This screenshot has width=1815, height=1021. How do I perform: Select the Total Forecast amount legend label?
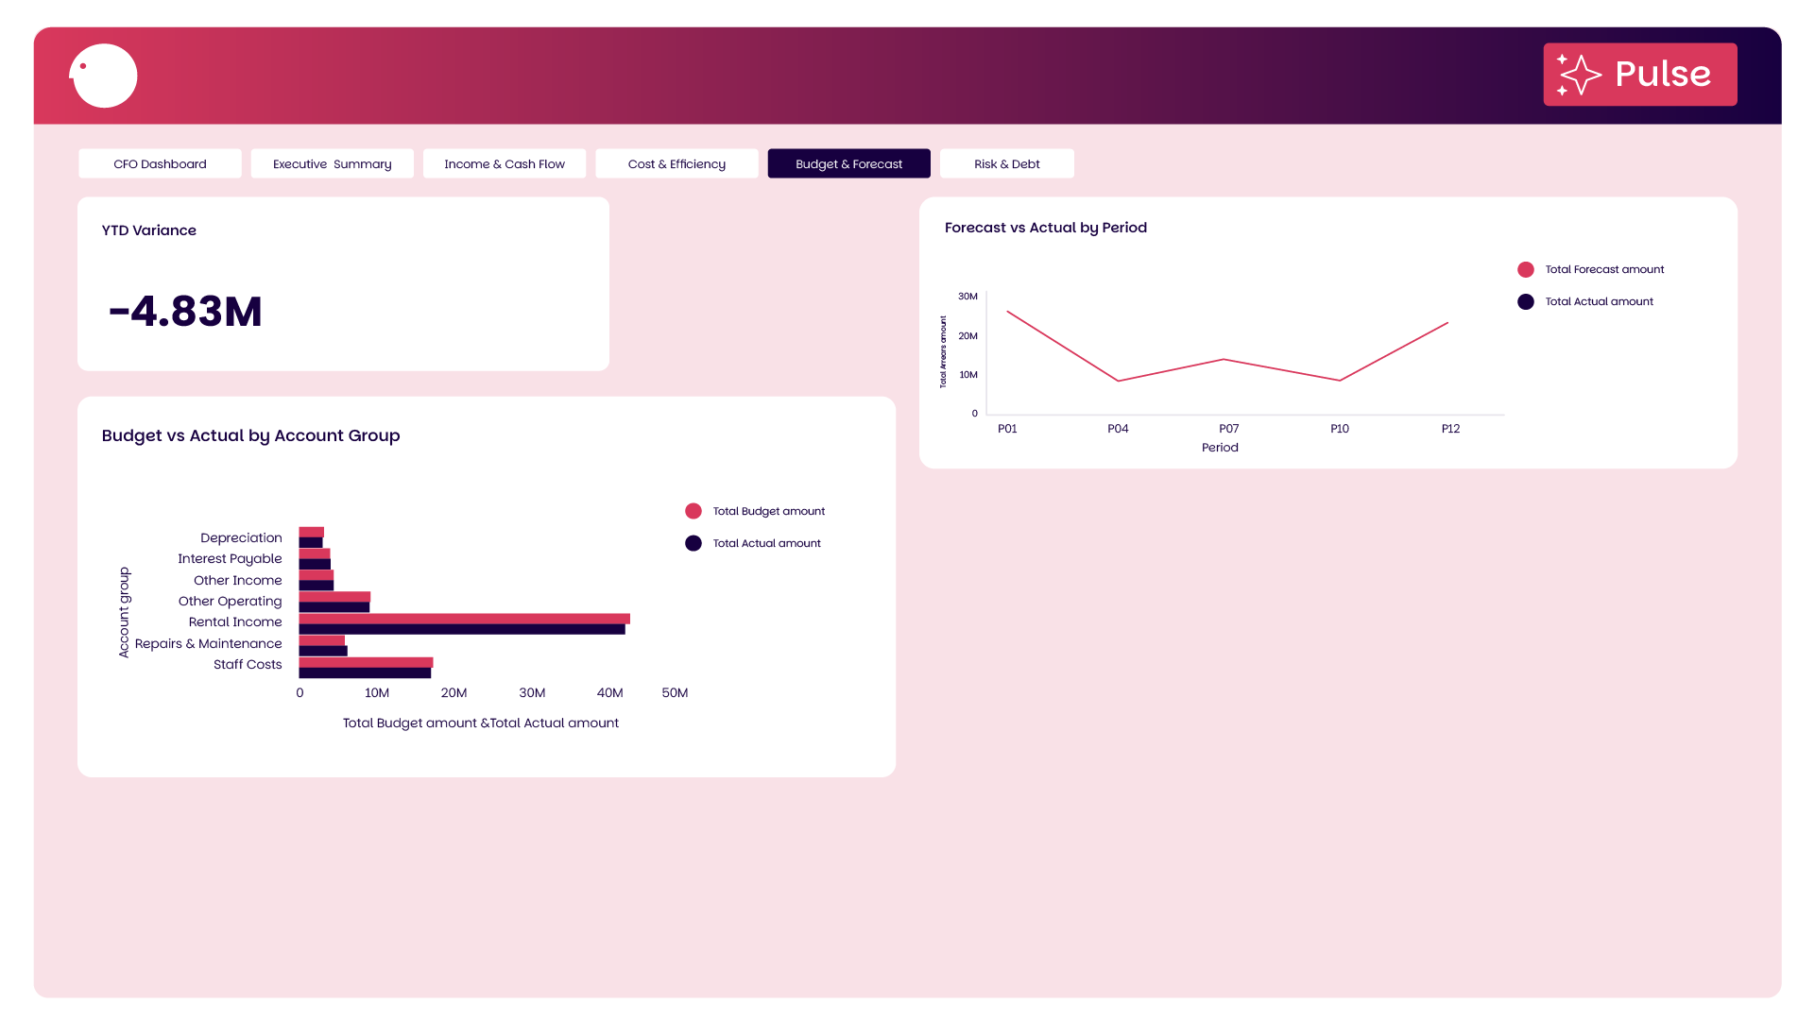pos(1604,270)
